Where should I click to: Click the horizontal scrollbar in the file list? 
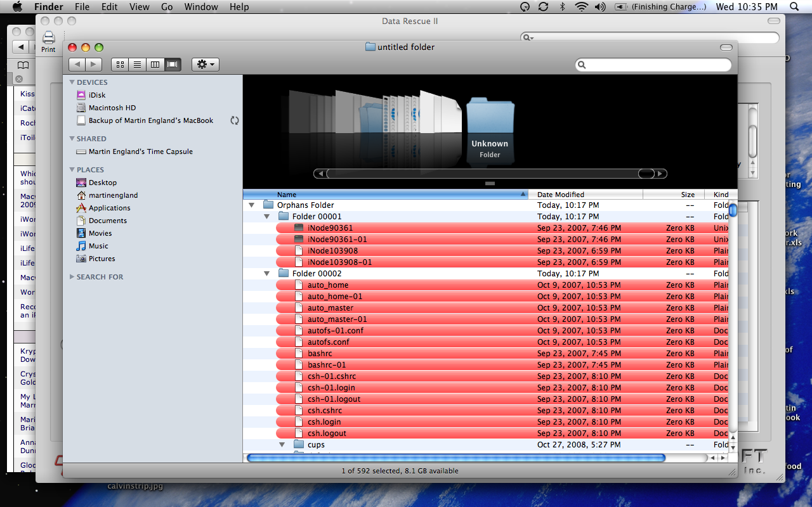455,458
